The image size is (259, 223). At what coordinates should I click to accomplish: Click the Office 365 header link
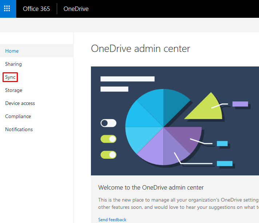[x=36, y=9]
